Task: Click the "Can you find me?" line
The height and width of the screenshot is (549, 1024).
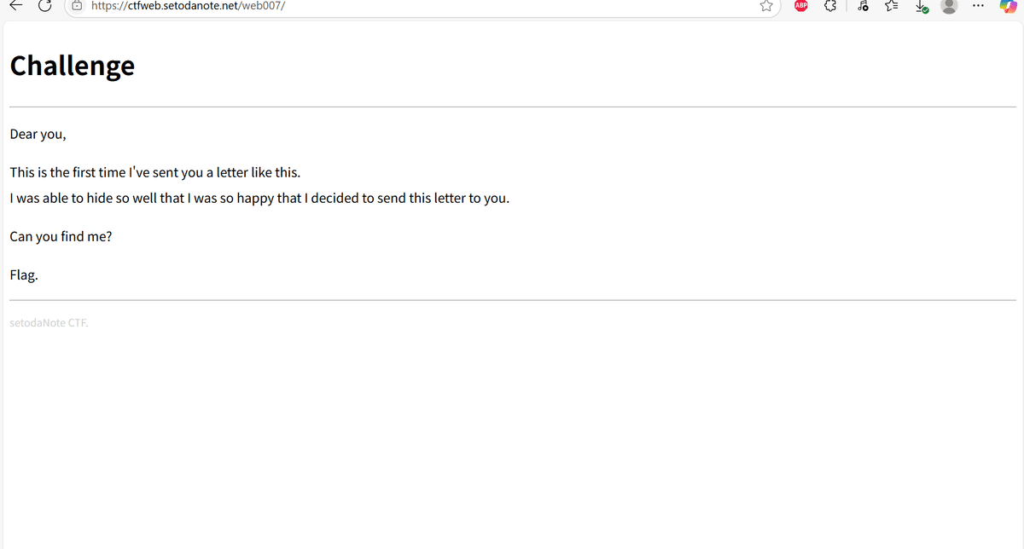Action: 61,236
